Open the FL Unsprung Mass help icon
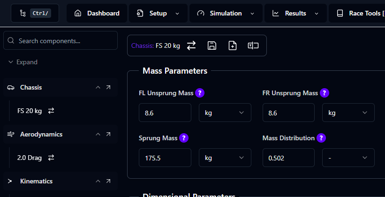 (200, 93)
